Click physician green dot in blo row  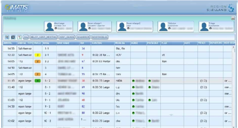coord(150,100)
